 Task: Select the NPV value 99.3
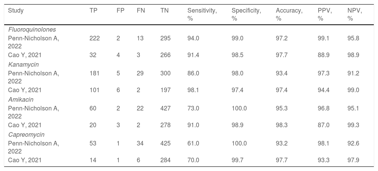[353, 125]
